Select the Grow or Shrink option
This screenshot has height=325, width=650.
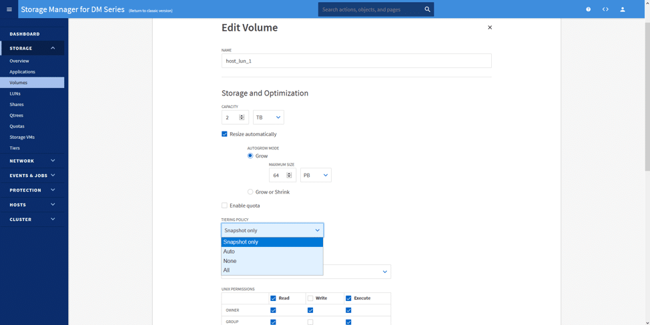(250, 192)
